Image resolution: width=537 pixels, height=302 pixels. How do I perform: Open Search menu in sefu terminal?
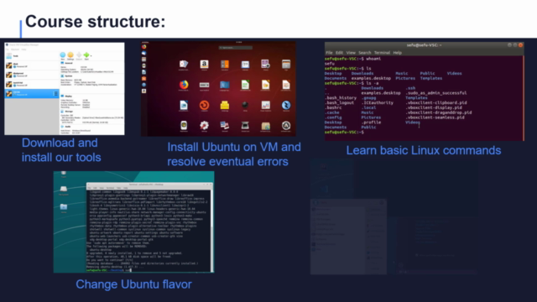pyautogui.click(x=365, y=53)
